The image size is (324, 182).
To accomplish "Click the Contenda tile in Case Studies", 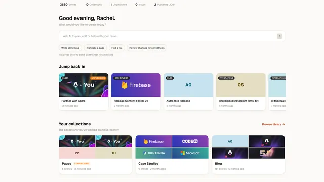I will coord(153,153).
